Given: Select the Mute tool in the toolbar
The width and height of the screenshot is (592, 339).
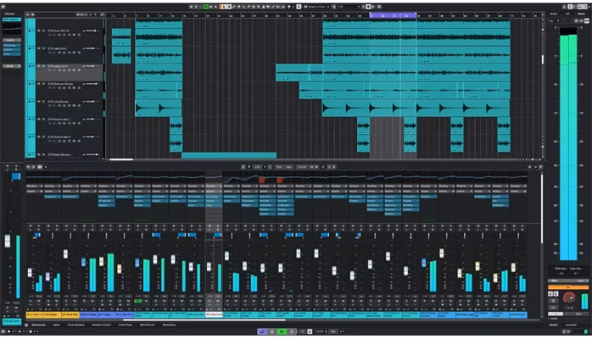Looking at the screenshot, I should (x=254, y=7).
